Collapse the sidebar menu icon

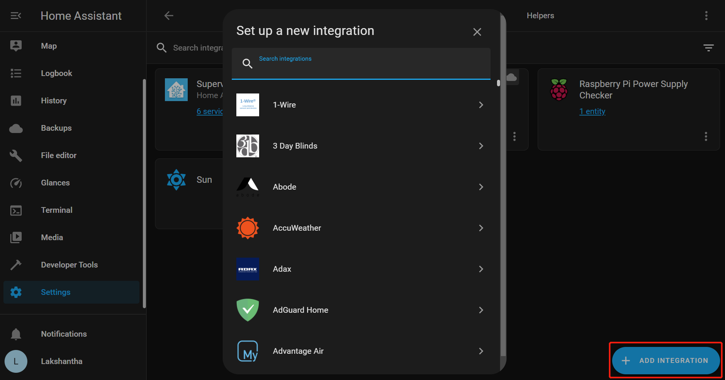(16, 16)
